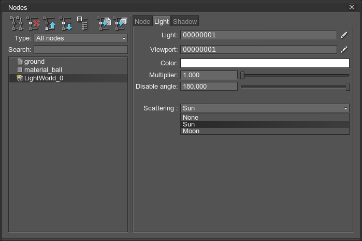Image resolution: width=362 pixels, height=241 pixels.
Task: Click the white Color swatch
Action: tap(265, 63)
